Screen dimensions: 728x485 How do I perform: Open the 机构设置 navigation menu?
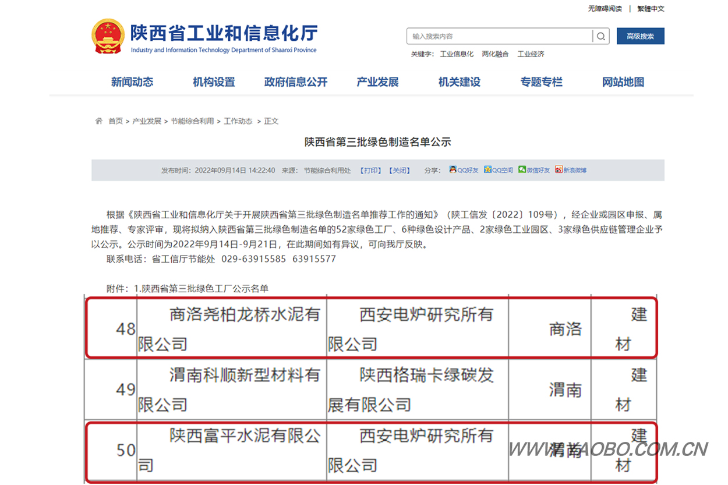[x=214, y=82]
